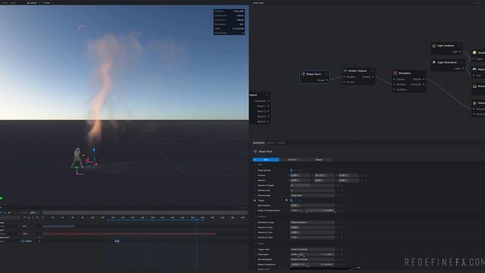Screen dimensions: 485x273
Task: Open the Emission type dropdown
Action: [312, 196]
